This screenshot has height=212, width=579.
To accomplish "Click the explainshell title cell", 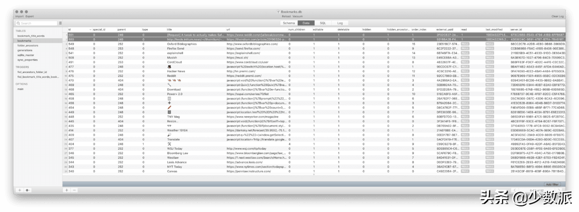I will point(175,53).
